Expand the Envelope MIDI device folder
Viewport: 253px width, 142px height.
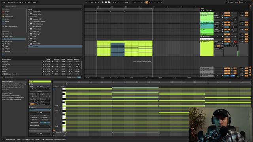(x=29, y=19)
